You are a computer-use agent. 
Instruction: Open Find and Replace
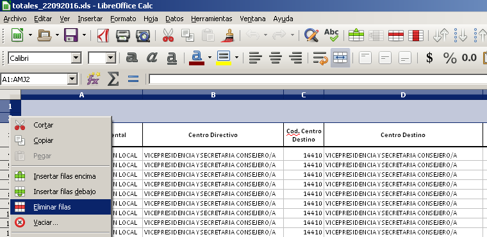point(311,35)
